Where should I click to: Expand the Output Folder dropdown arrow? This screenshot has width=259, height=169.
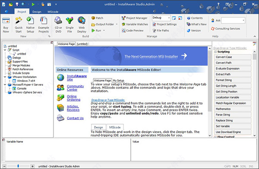pyautogui.click(x=117, y=24)
